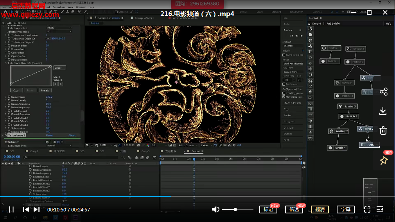The width and height of the screenshot is (395, 222).
Task: Select the Particle 5 node
Action: [x=349, y=116]
